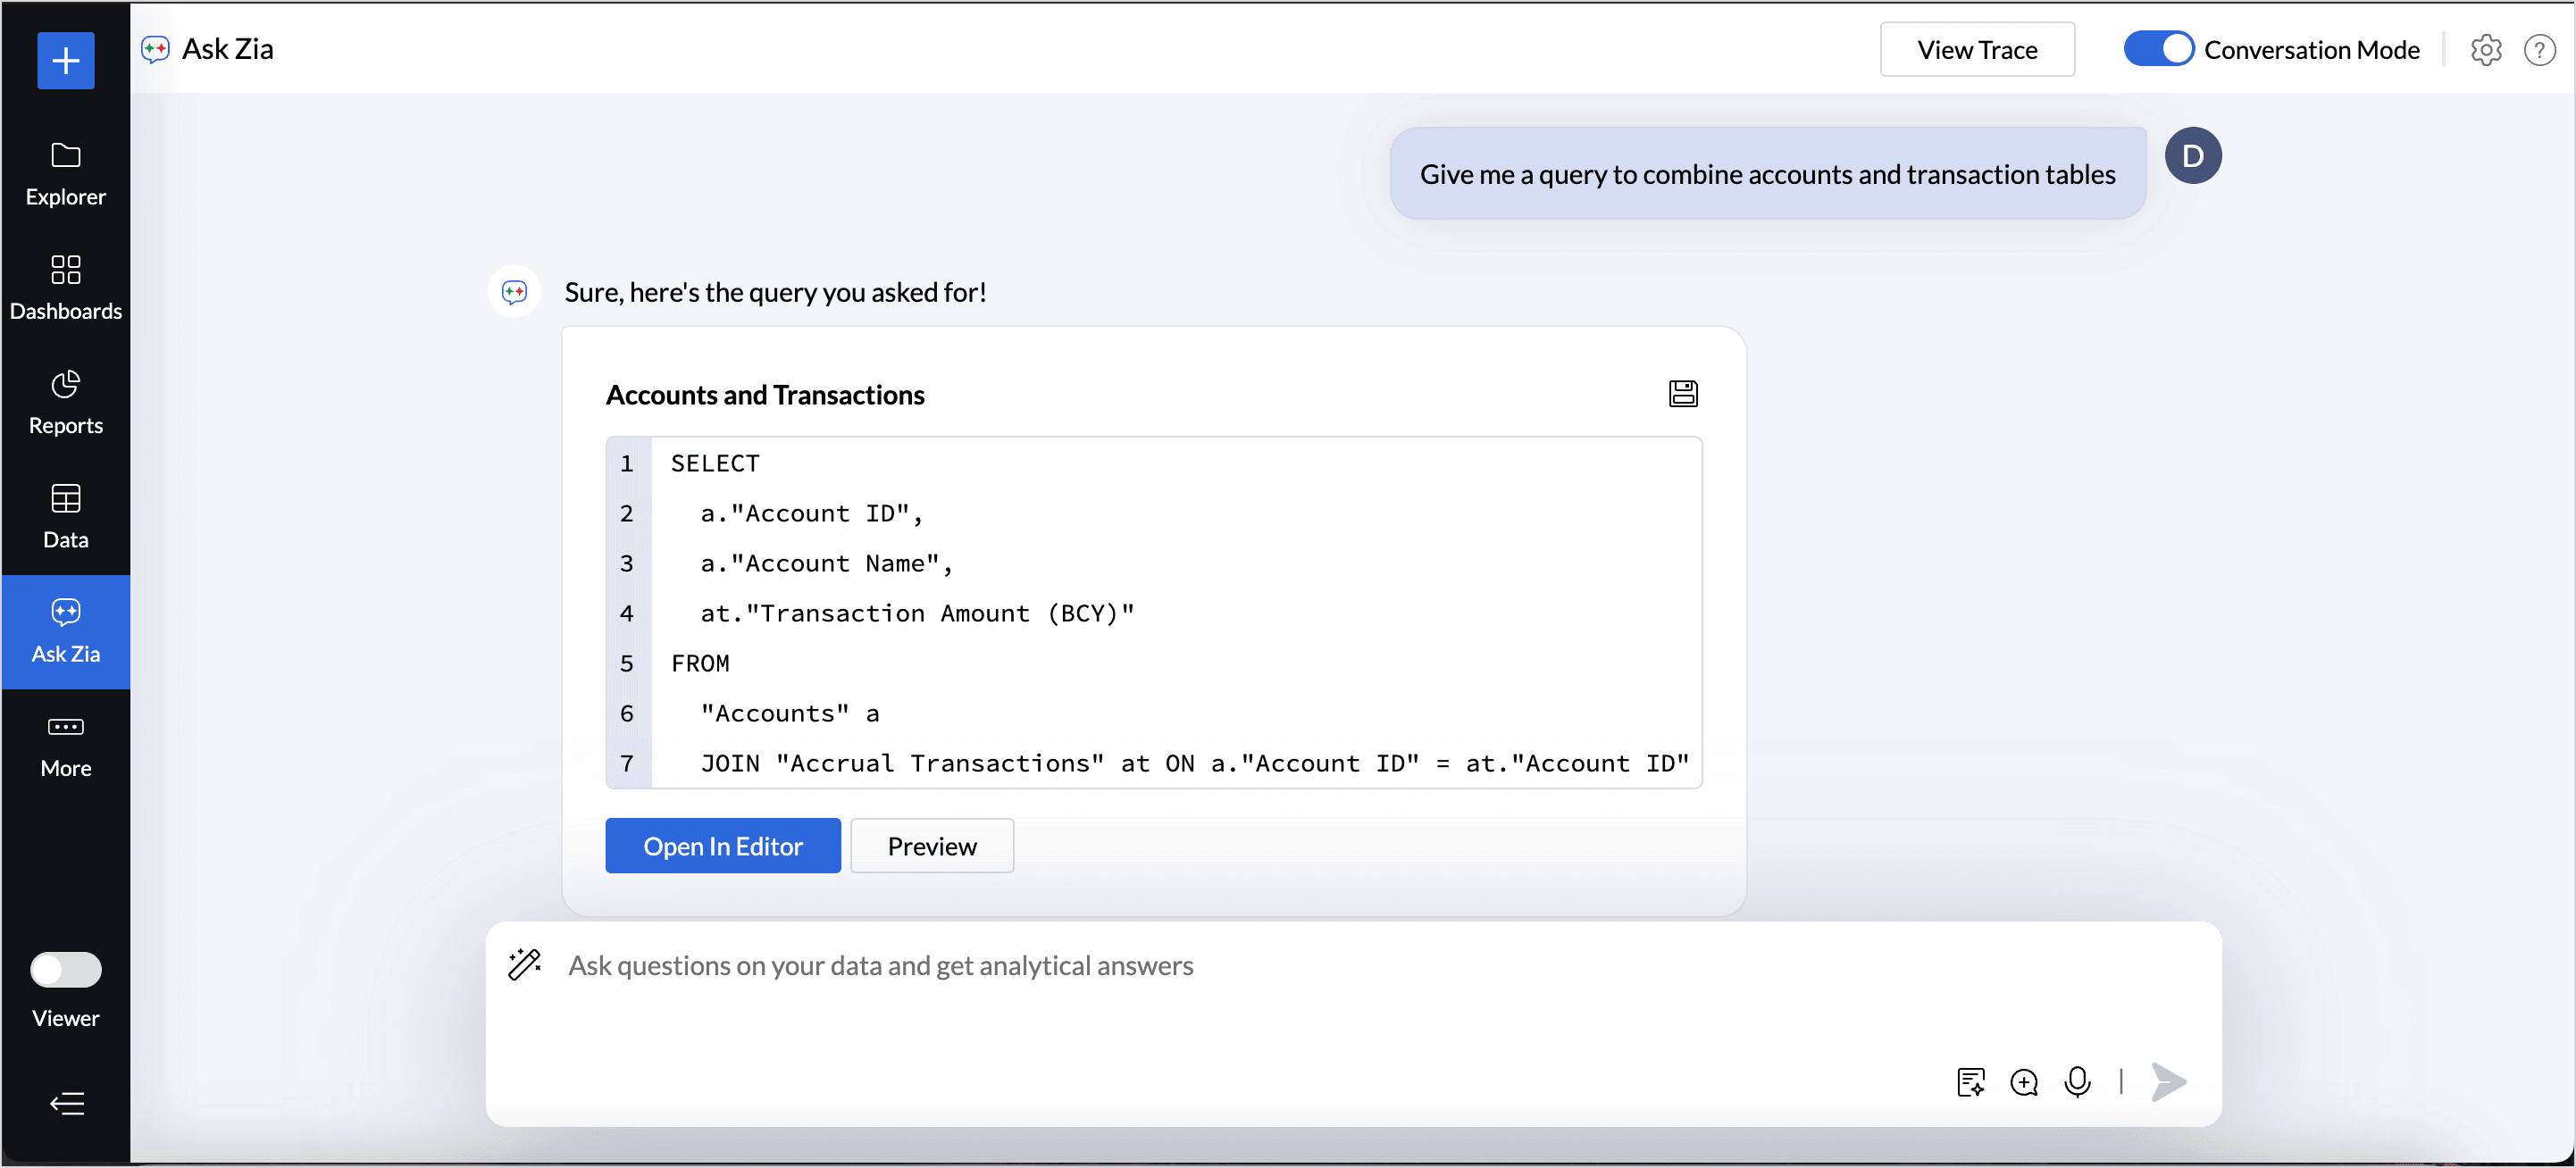
Task: Collapse the left sidebar panel
Action: 66,1103
